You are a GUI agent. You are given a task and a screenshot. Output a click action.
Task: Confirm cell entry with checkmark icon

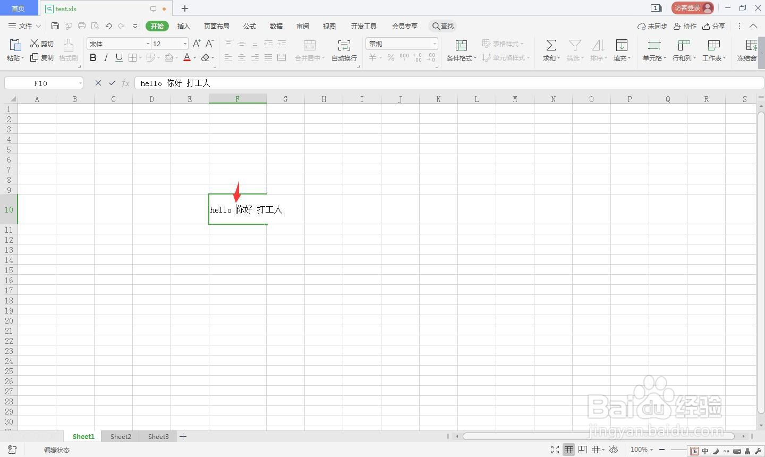pyautogui.click(x=112, y=83)
